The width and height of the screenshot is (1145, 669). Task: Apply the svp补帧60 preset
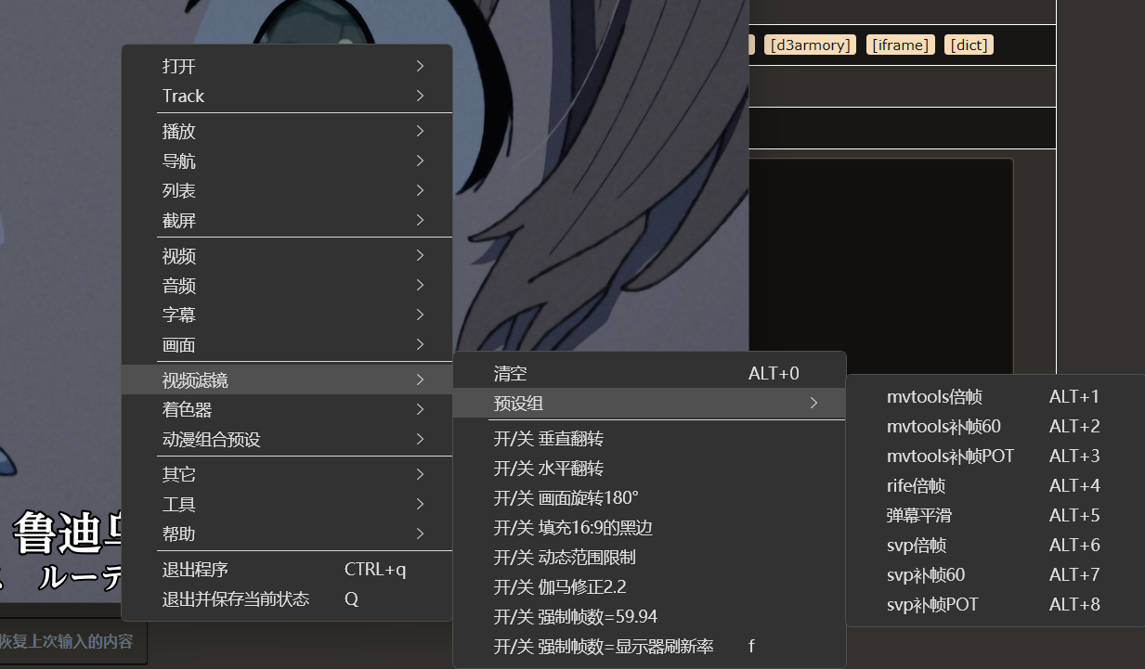point(995,574)
